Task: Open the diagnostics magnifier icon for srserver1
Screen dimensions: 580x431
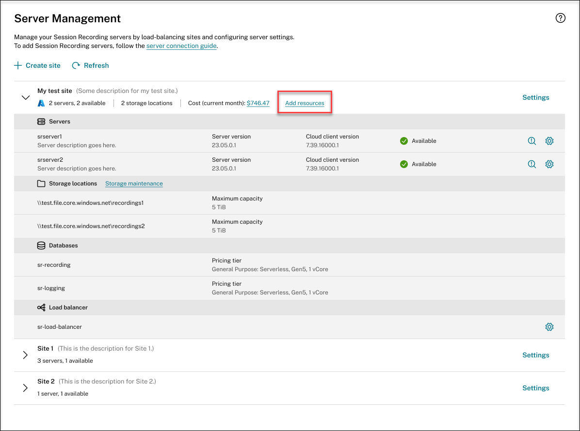Action: click(x=532, y=141)
